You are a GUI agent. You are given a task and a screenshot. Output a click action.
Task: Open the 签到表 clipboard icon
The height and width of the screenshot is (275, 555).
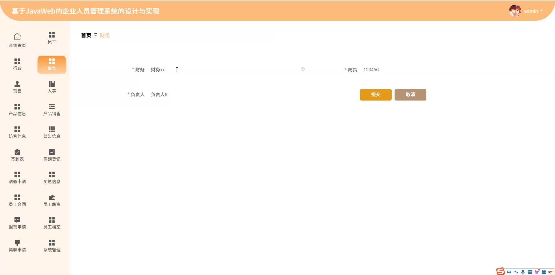click(17, 152)
